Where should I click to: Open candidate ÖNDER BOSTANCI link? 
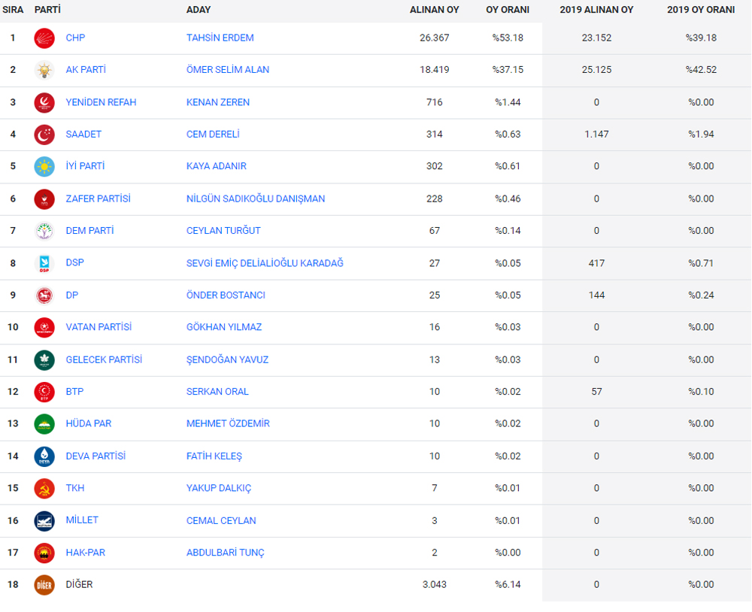coord(226,295)
